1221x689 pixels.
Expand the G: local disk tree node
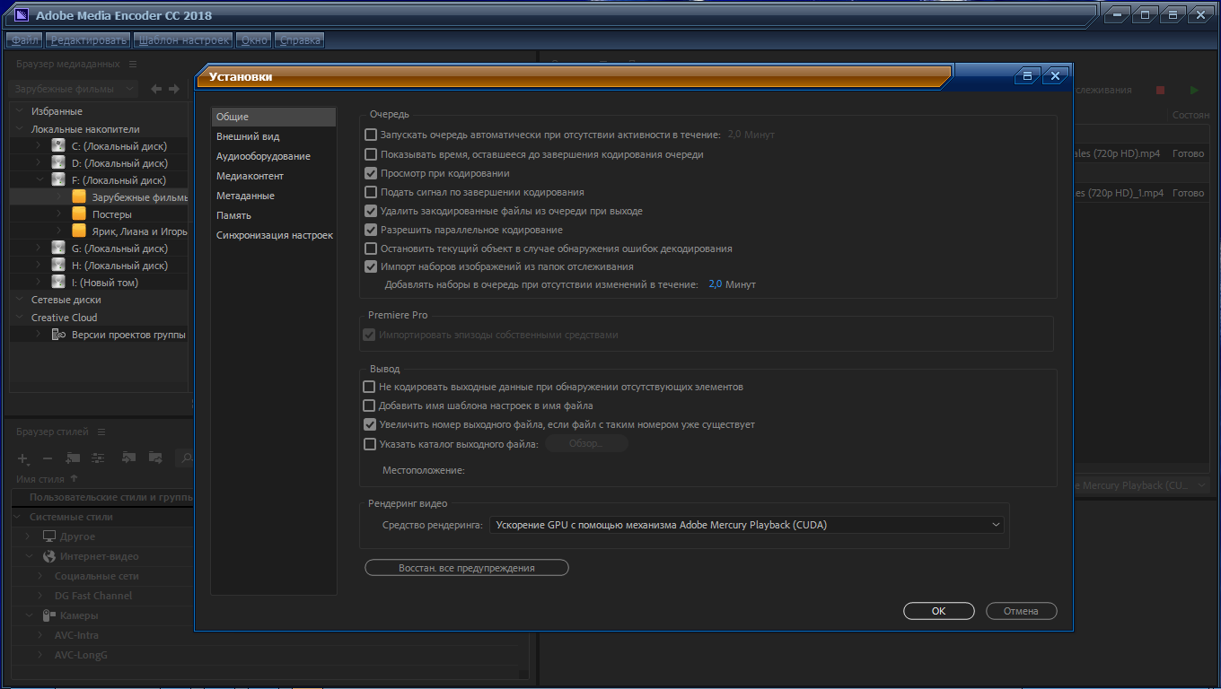[x=39, y=249]
